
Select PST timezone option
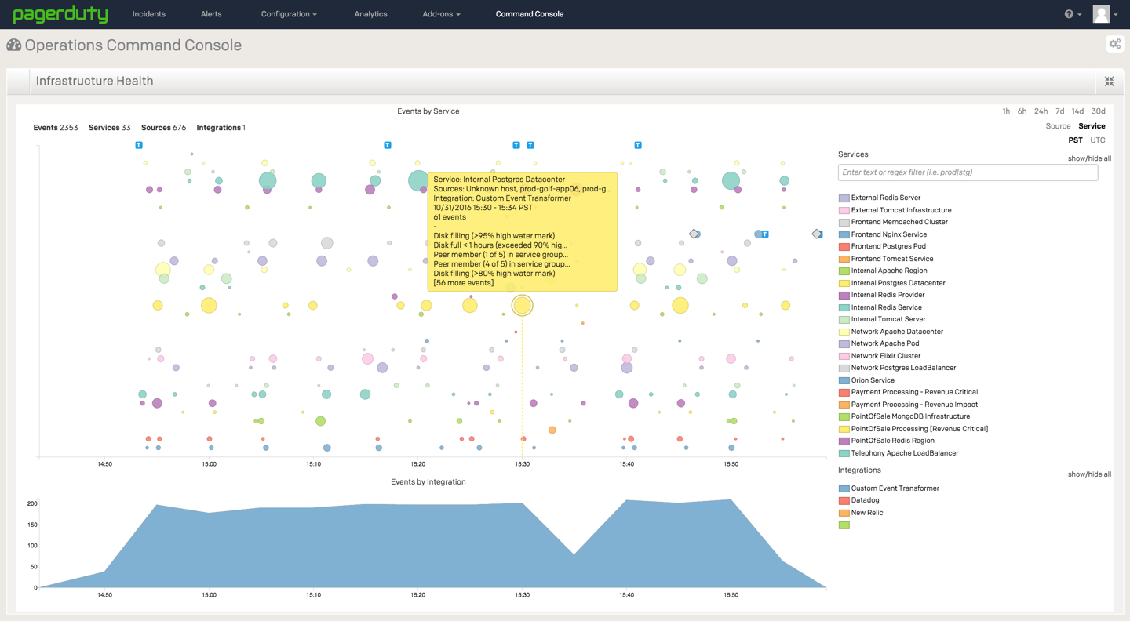[1075, 140]
